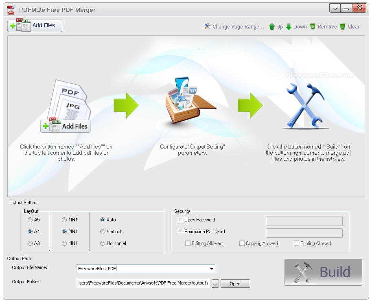Click the first green step arrow
Screen dimensions: 372x302
pyautogui.click(x=126, y=105)
